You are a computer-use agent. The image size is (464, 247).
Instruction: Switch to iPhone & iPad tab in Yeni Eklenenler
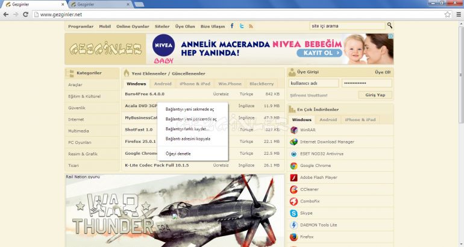[195, 84]
